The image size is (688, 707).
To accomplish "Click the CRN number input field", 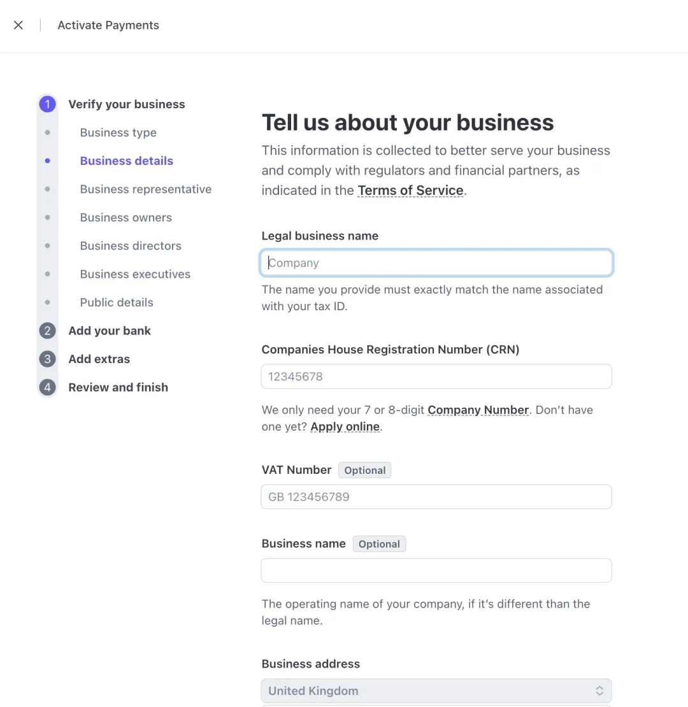I will pos(436,376).
